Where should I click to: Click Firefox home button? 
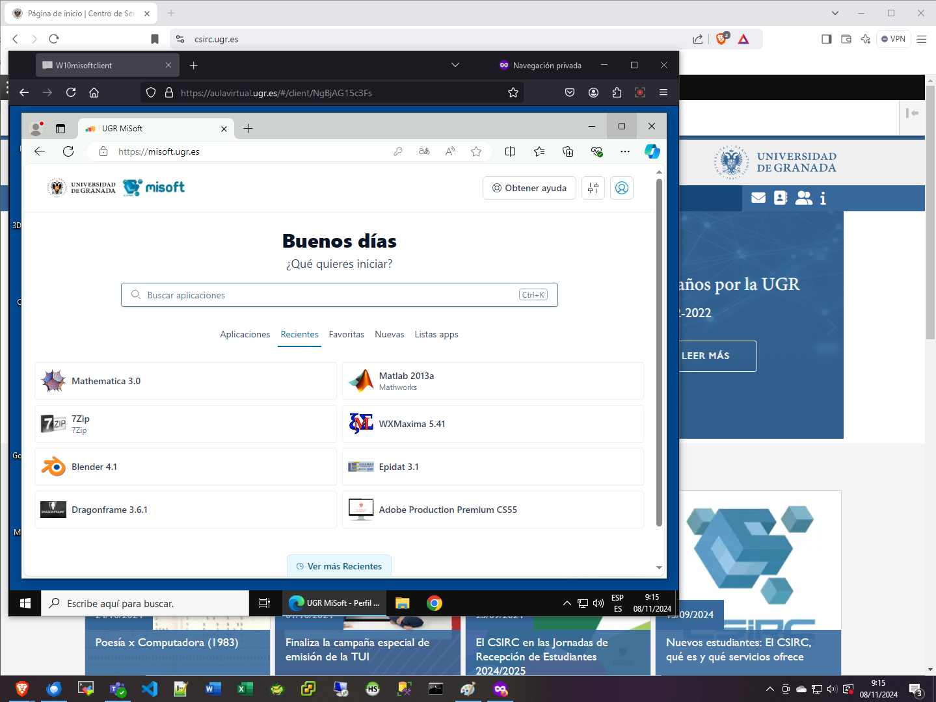[x=94, y=92]
